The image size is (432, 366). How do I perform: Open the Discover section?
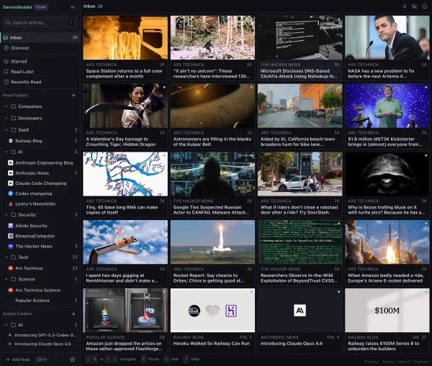[x=20, y=47]
